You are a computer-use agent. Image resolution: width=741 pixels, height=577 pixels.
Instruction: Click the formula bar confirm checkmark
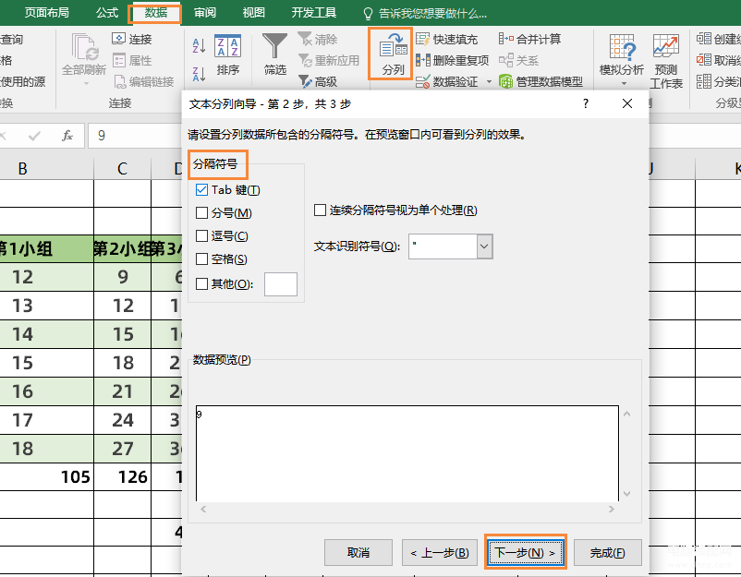pos(34,137)
